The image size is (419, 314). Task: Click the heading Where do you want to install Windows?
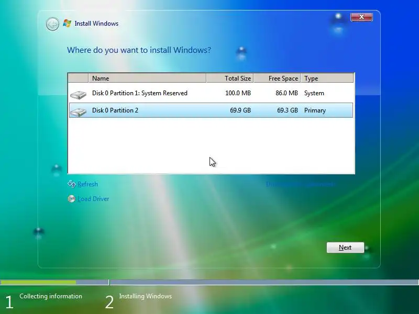pyautogui.click(x=139, y=50)
